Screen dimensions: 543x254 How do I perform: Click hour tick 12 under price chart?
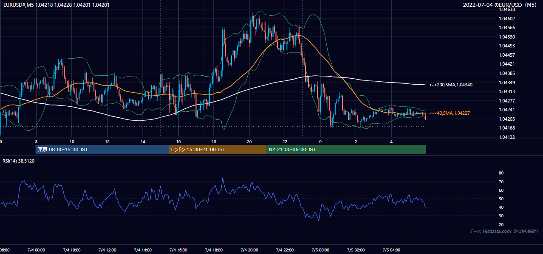point(107,141)
